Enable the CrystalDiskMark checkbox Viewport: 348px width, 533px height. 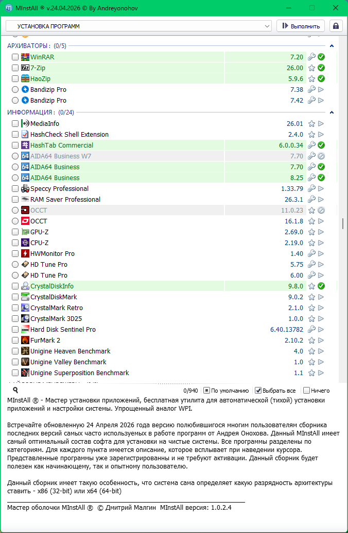15,297
